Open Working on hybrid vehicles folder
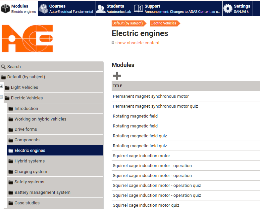This screenshot has height=209, width=260. 55,119
